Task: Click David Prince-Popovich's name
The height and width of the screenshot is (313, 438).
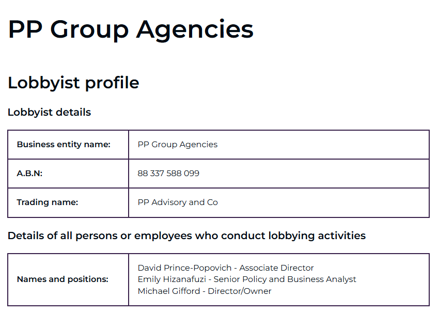Action: coord(185,268)
